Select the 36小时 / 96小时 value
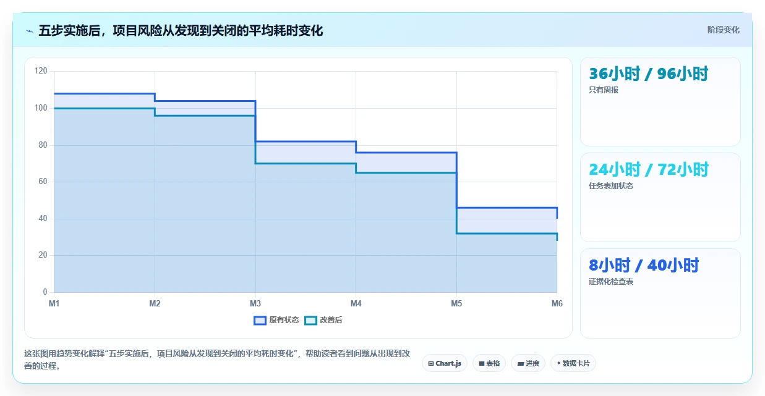 coord(648,74)
